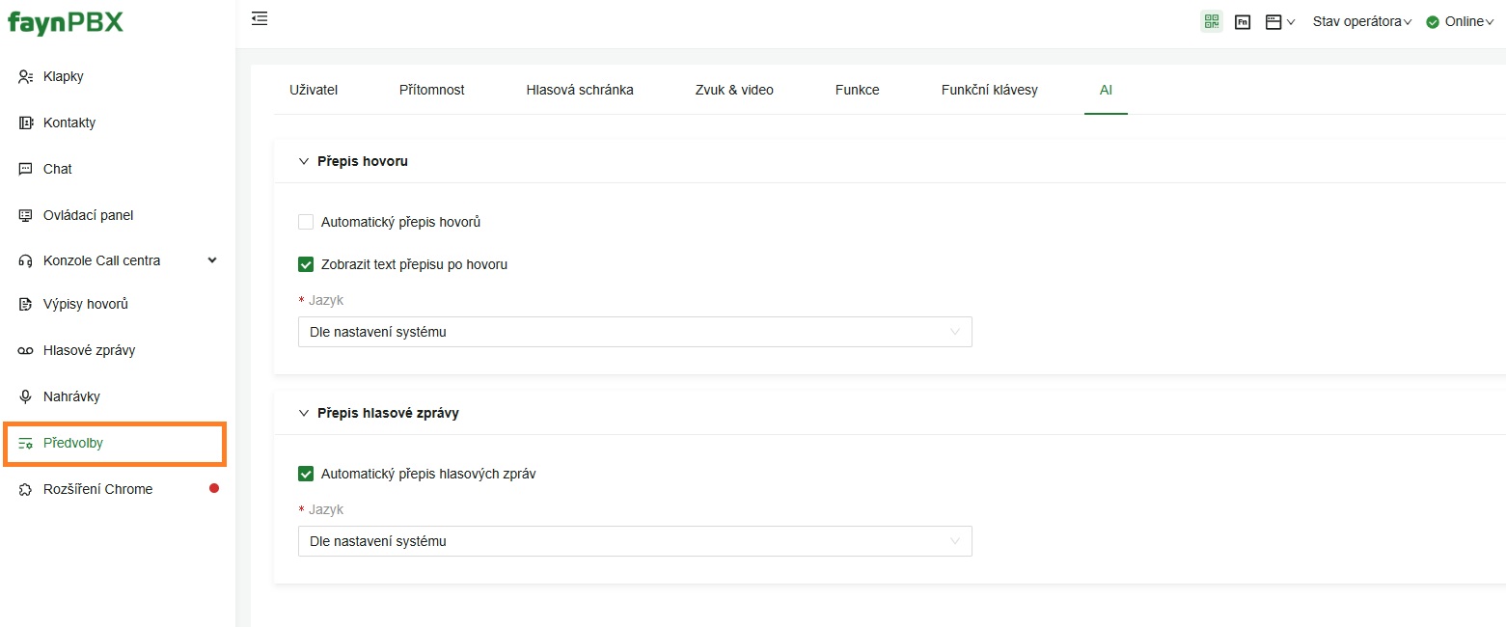Collapse the sidebar with the menu fold icon

[x=259, y=17]
